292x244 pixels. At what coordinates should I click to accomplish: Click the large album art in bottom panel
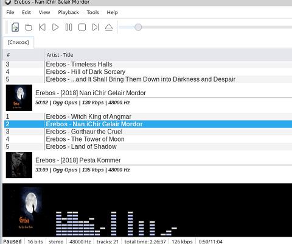click(x=29, y=210)
